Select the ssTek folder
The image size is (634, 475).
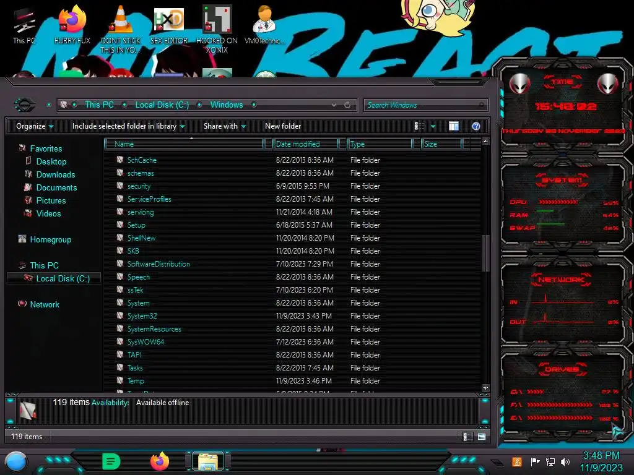[x=135, y=289]
